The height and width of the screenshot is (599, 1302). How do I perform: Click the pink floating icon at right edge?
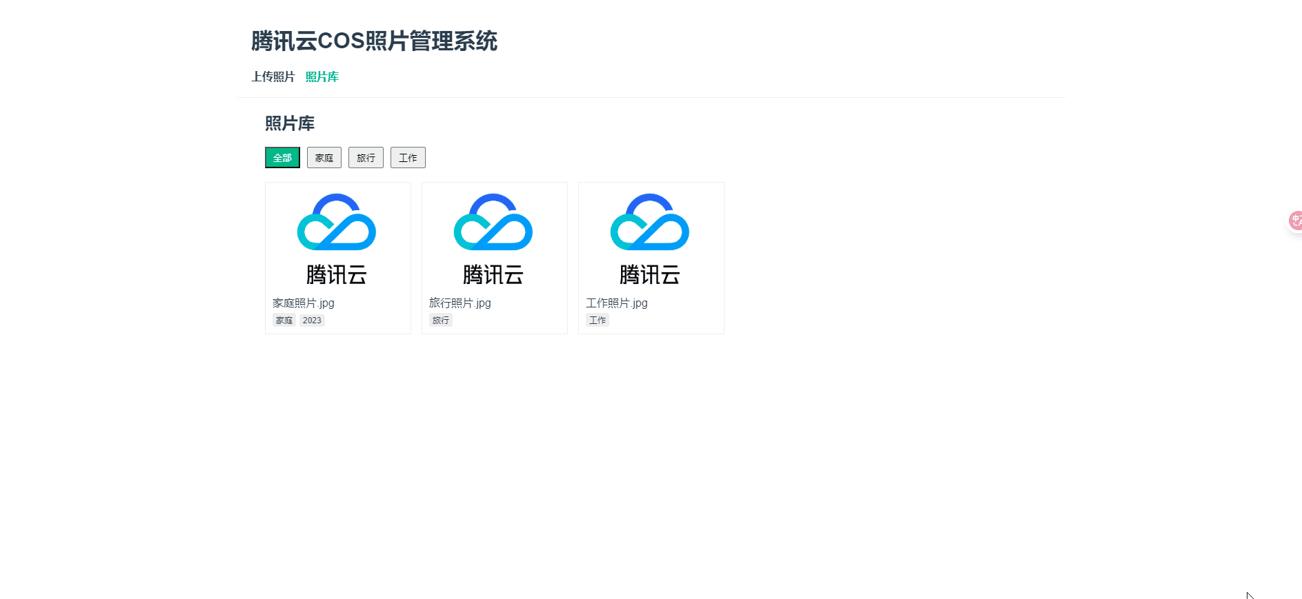pos(1295,221)
